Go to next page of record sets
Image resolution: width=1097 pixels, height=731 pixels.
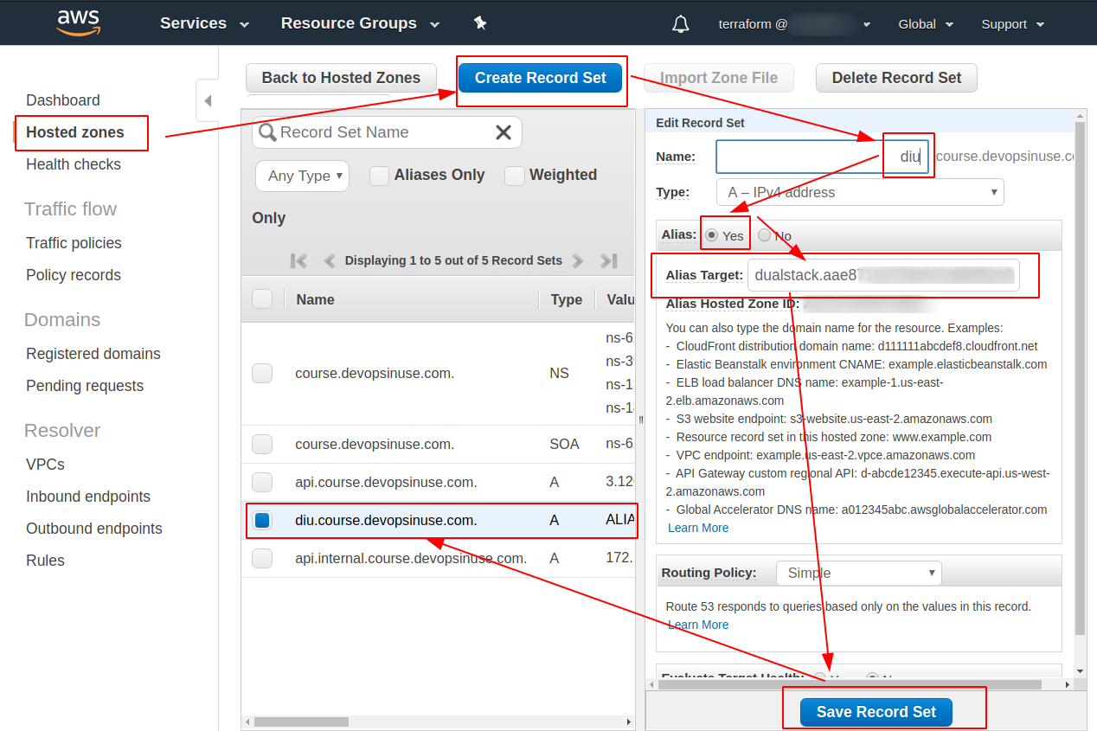pyautogui.click(x=578, y=260)
